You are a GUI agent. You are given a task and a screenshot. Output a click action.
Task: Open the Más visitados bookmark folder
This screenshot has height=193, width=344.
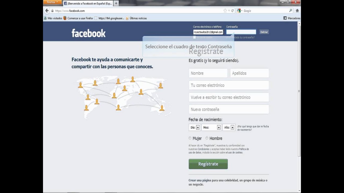[x=53, y=18]
